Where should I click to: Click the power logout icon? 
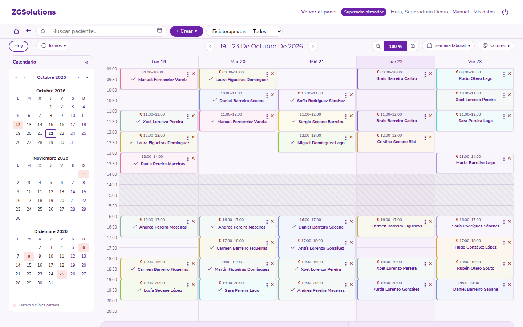point(505,12)
